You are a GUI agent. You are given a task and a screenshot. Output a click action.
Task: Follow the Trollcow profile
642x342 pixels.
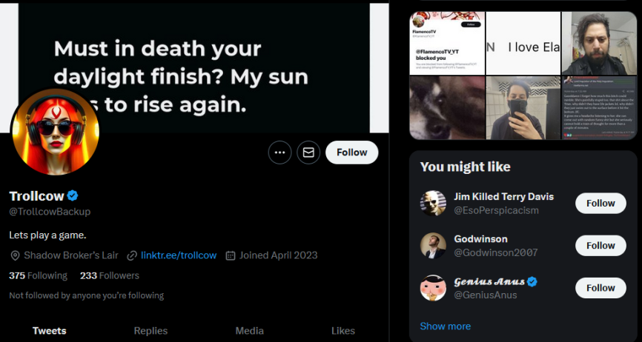coord(351,152)
